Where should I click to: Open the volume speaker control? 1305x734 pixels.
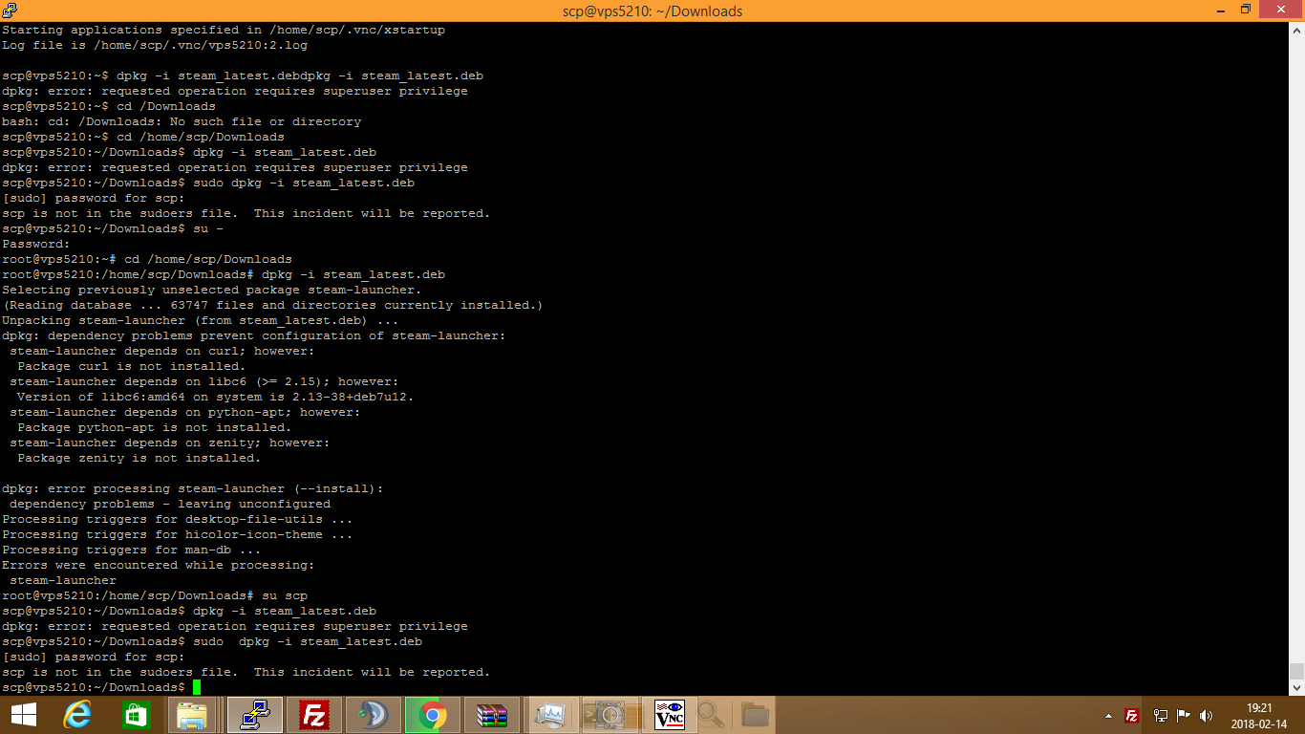(1206, 715)
